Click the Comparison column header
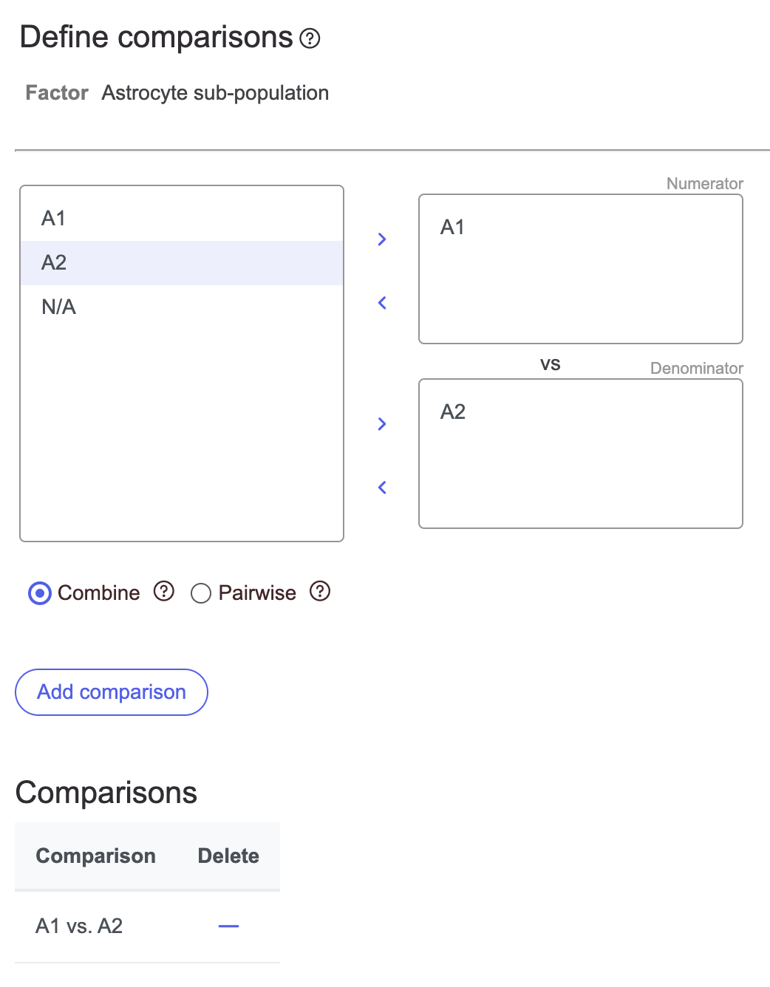The image size is (770, 987). (96, 856)
